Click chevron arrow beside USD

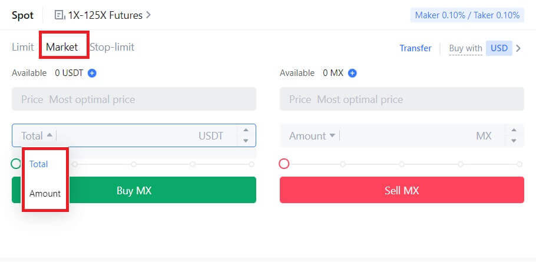[x=518, y=48]
